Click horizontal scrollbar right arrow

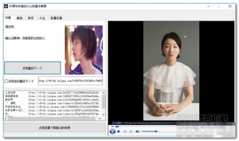[x=100, y=119]
